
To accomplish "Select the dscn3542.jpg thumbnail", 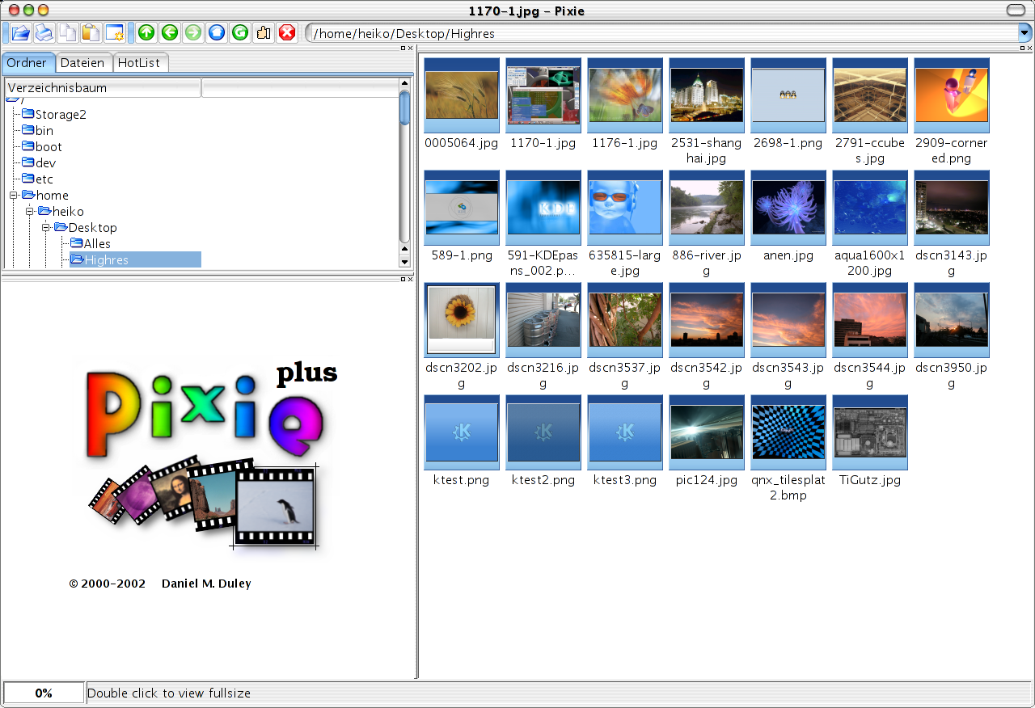I will 707,320.
